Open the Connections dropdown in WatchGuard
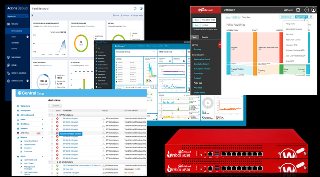Image resolution: width=320 pixels, height=177 pixels. tap(286, 17)
